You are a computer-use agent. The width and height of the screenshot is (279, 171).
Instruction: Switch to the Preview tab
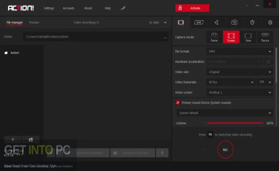[x=34, y=23]
